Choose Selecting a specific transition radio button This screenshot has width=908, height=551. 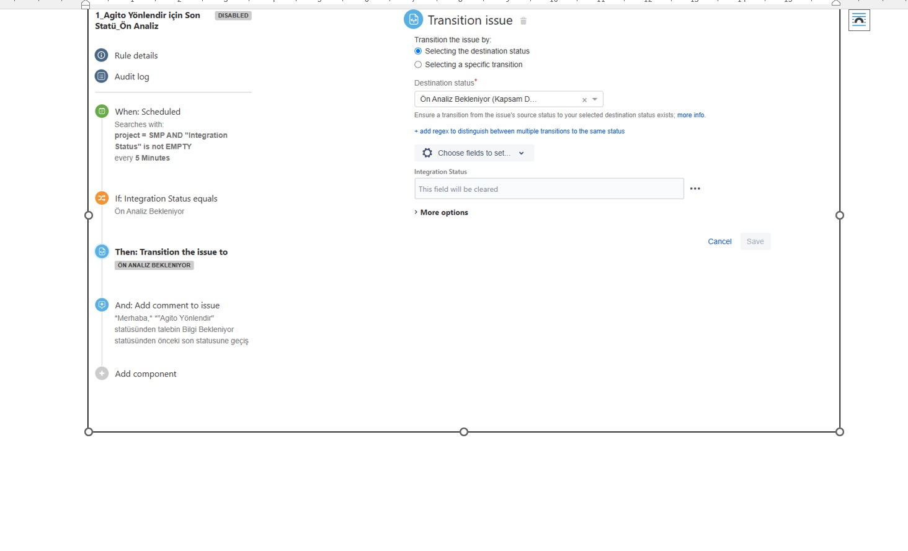tap(418, 65)
